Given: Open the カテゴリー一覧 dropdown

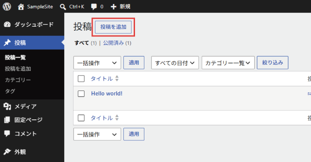Looking at the screenshot, I should 228,63.
